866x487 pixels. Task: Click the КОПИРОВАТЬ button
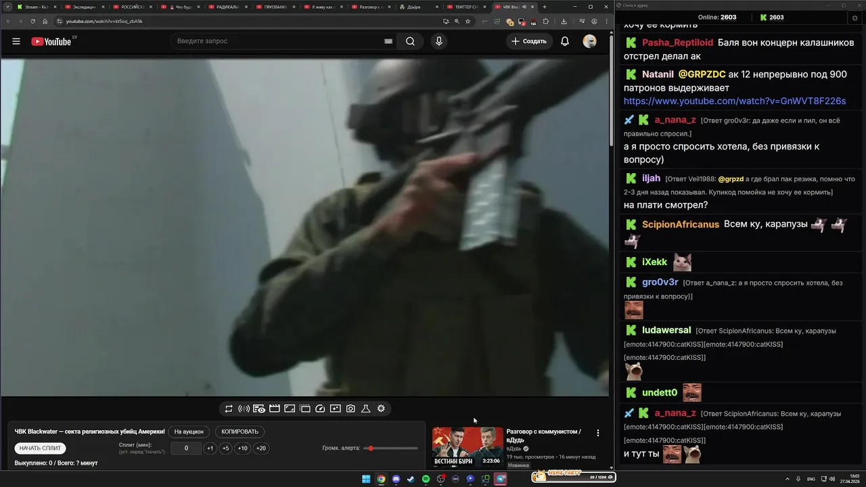[x=240, y=432]
